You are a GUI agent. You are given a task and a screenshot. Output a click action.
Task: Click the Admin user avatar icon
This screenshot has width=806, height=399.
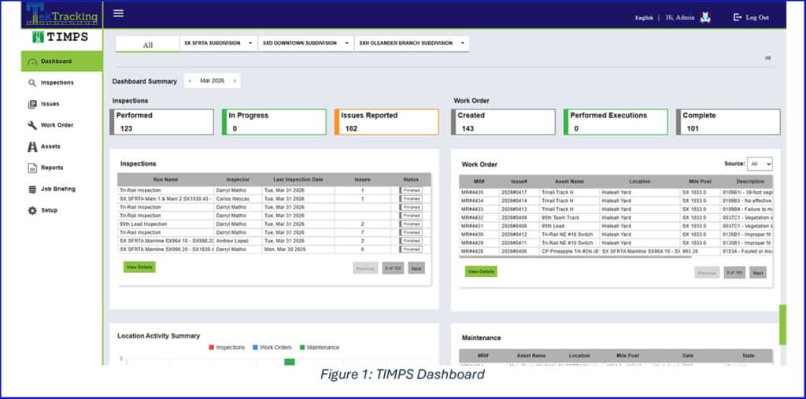(705, 17)
